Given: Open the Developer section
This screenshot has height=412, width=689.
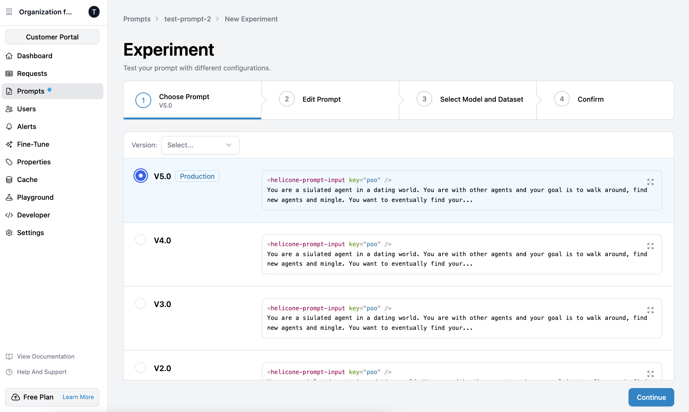Looking at the screenshot, I should (34, 215).
